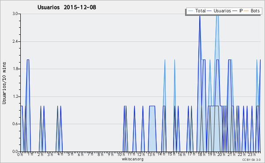Image resolution: width=265 pixels, height=163 pixels.
Task: Click the '2 h' x-axis label
Action: pyautogui.click(x=40, y=155)
